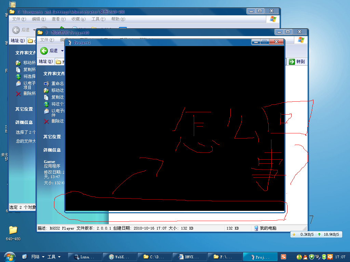Collapse 详细信息 section in 640-480 window
This screenshot has width=350, height=262.
pos(24,122)
